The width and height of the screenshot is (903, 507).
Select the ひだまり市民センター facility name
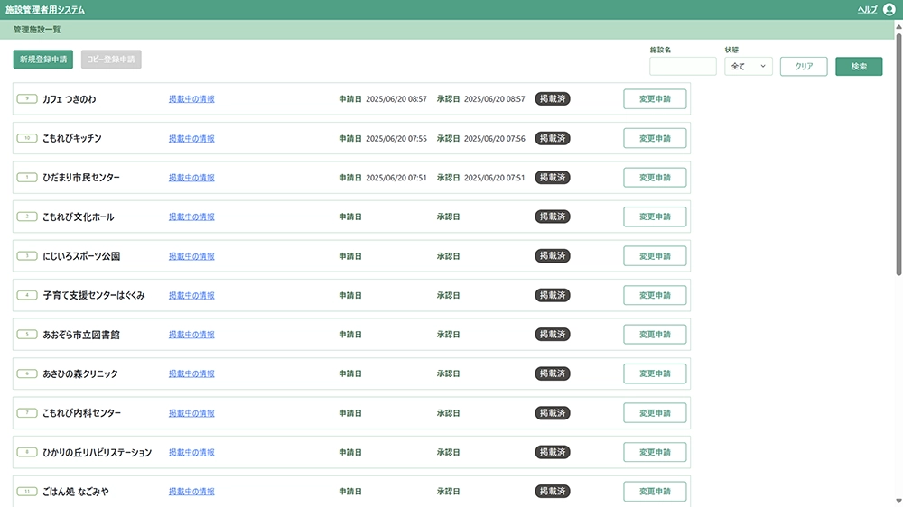81,177
